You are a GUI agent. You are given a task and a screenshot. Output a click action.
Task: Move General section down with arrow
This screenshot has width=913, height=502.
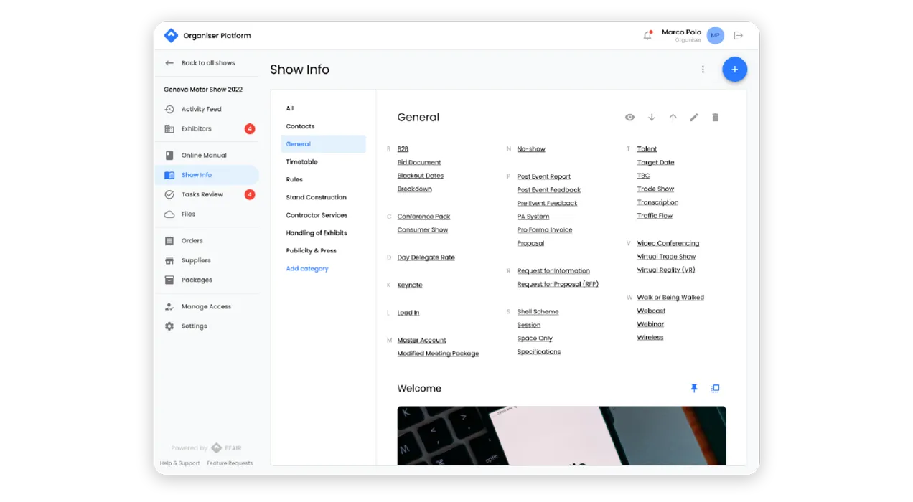pyautogui.click(x=652, y=118)
